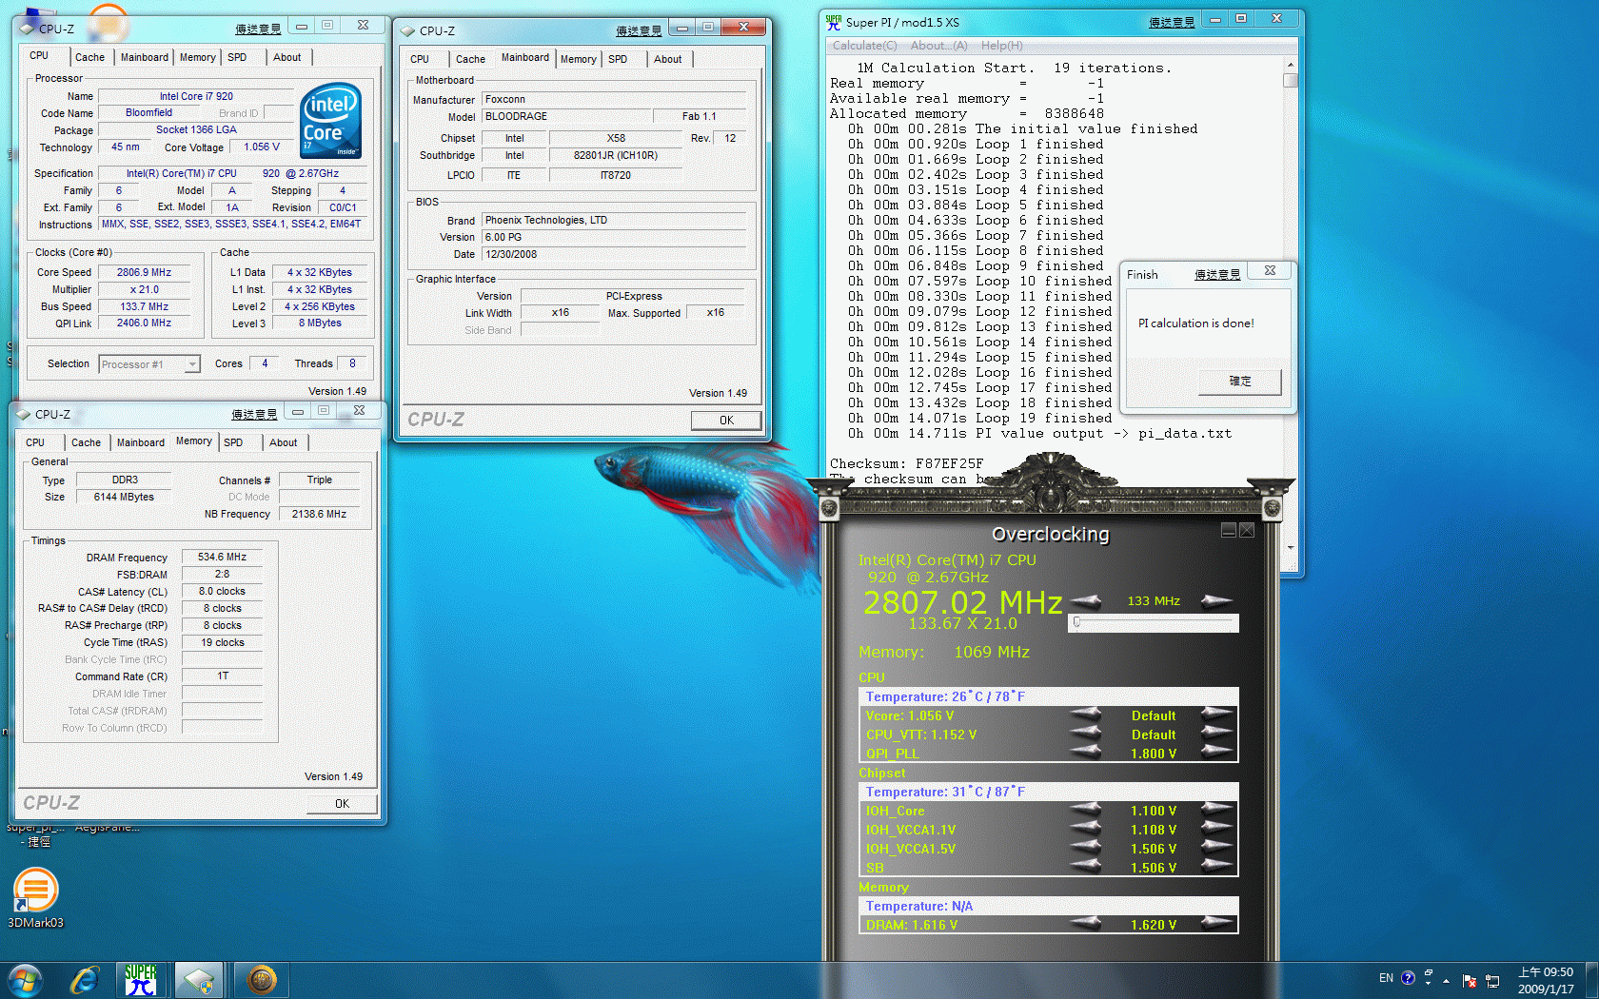Screen dimensions: 1599x999
Task: Switch to Cache tab in top-left CPU-Z
Action: pos(90,57)
